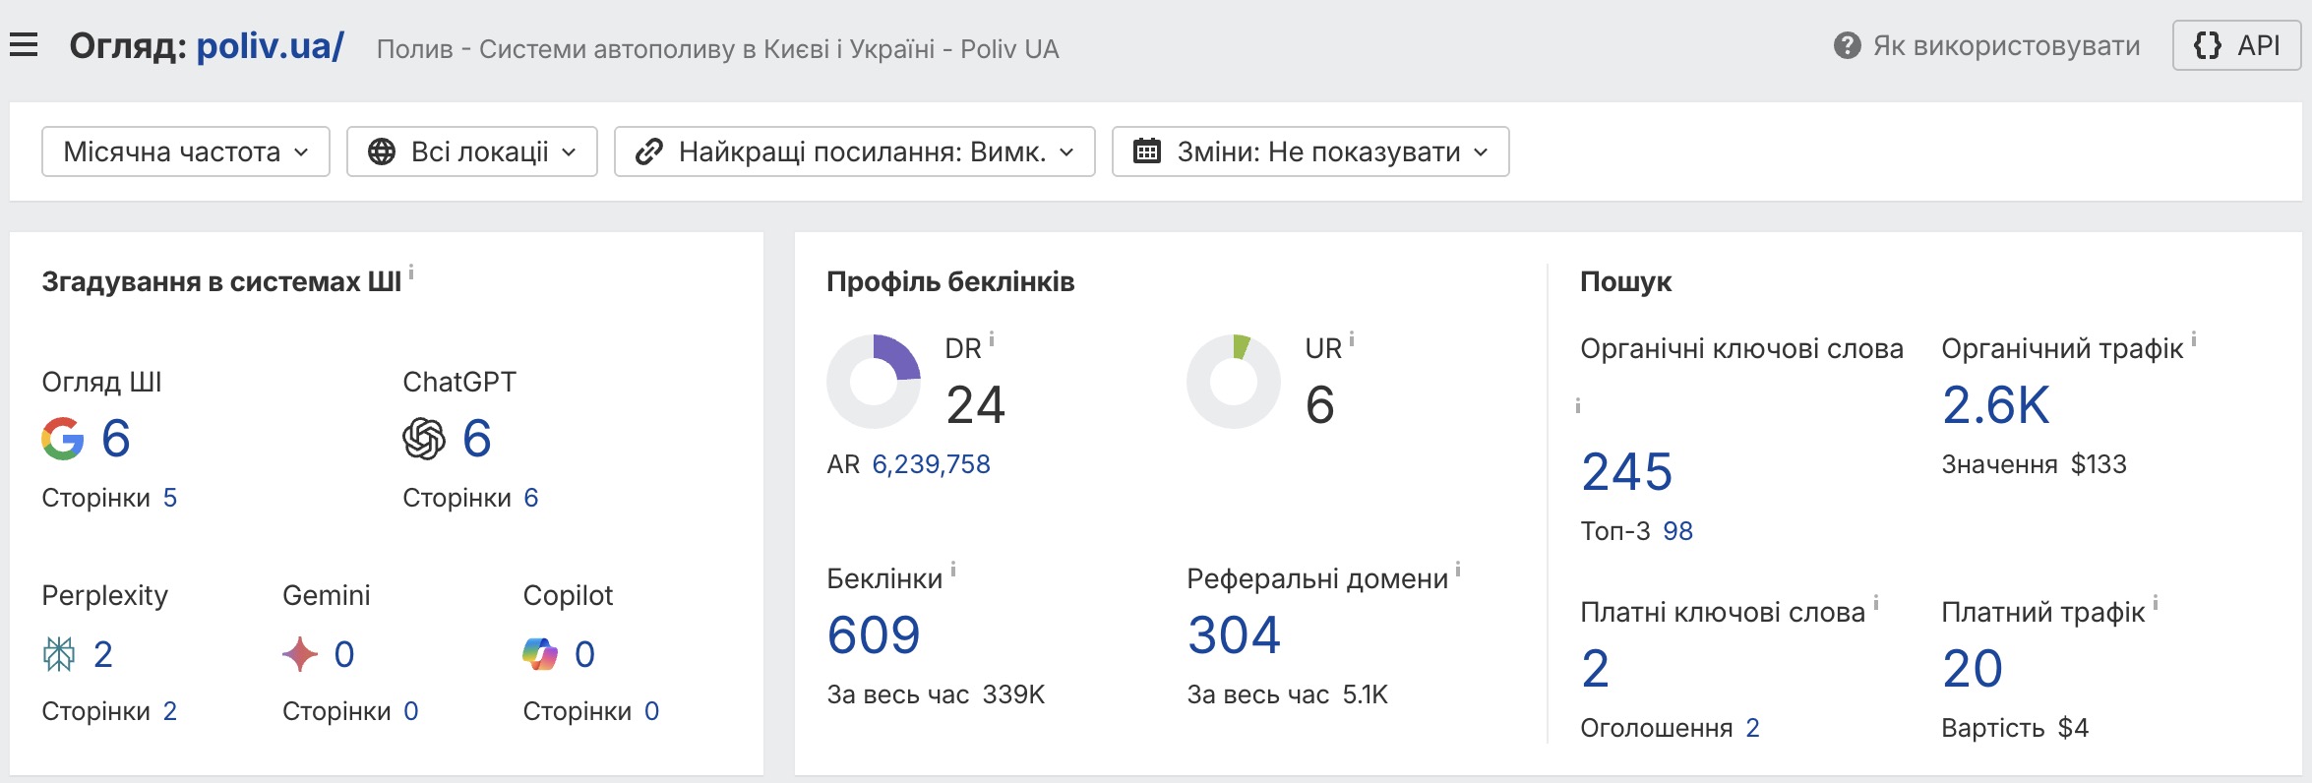Click the info icon beside DR
2312x783 pixels.
pos(992,339)
